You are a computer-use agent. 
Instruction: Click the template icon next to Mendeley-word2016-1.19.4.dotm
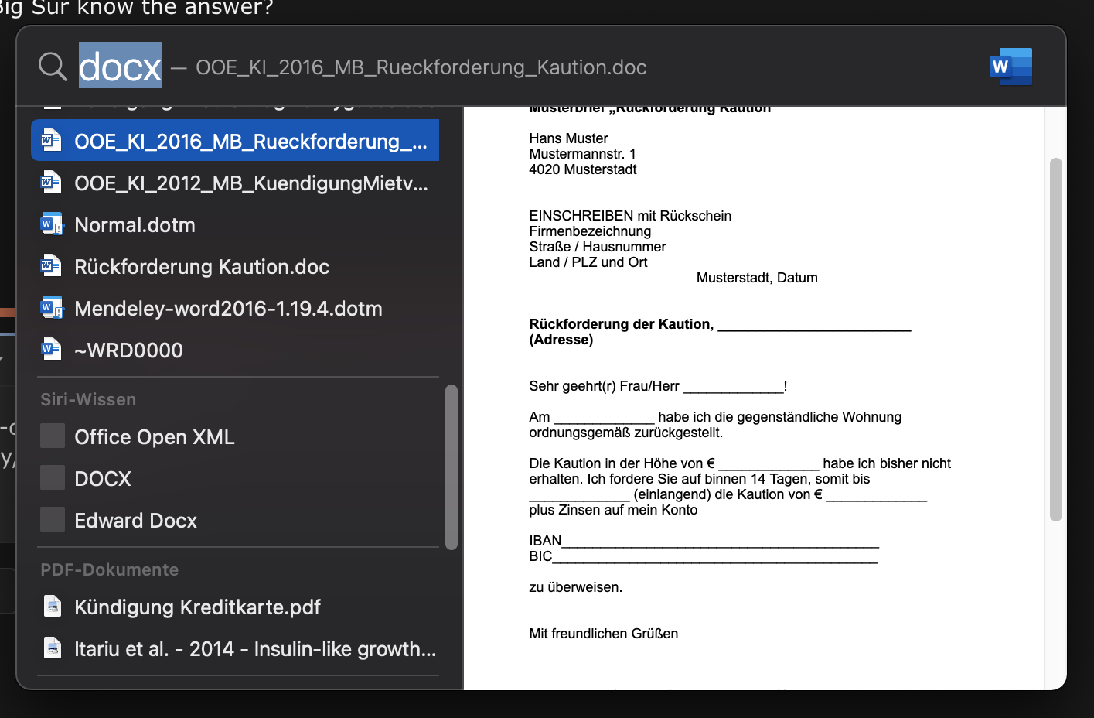pyautogui.click(x=50, y=307)
